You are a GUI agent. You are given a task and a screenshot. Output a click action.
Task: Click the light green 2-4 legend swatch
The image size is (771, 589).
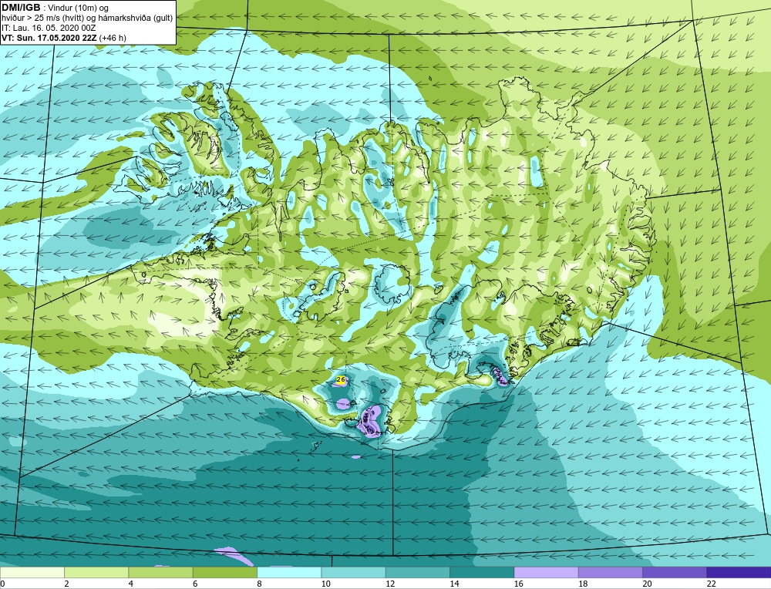(x=96, y=572)
